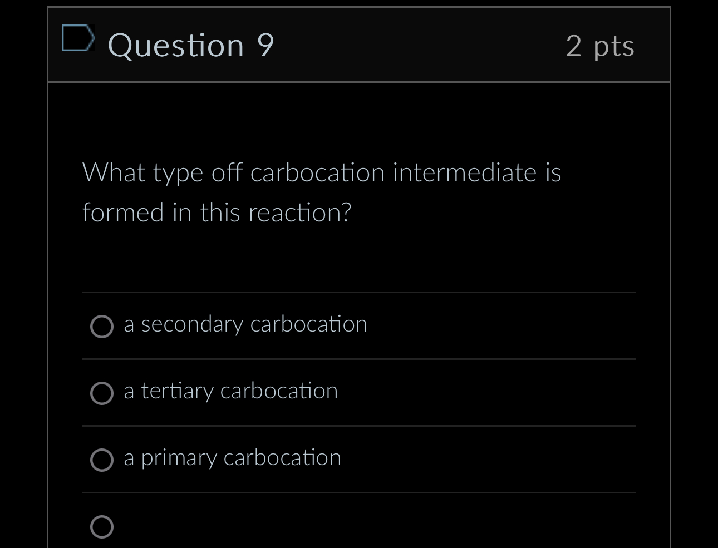Click the "a tertiary carbocation" answer label
Screen dimensions: 718x548
[x=231, y=391]
